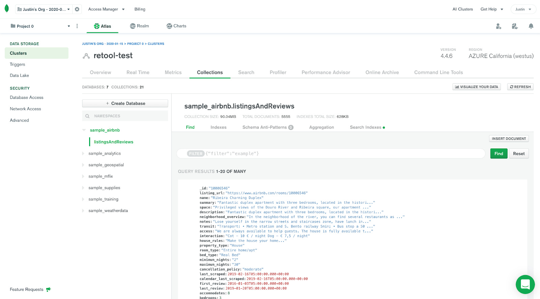
Task: Open the Online Archive tab
Action: click(x=382, y=72)
